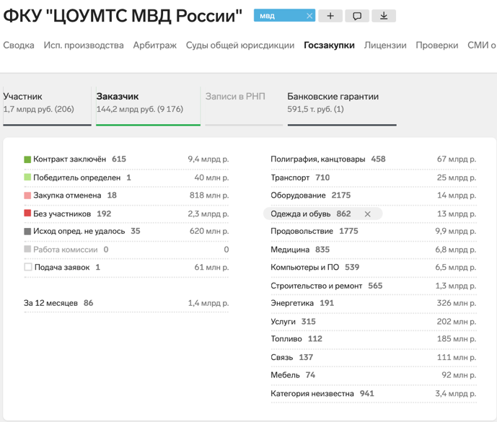497x422 pixels.
Task: Click the blue МВД tag label
Action: pyautogui.click(x=267, y=16)
